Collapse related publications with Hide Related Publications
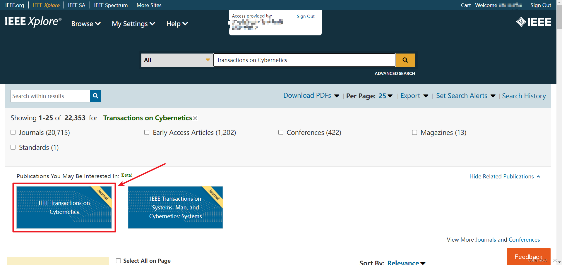Screen dimensions: 562x265 [505, 176]
